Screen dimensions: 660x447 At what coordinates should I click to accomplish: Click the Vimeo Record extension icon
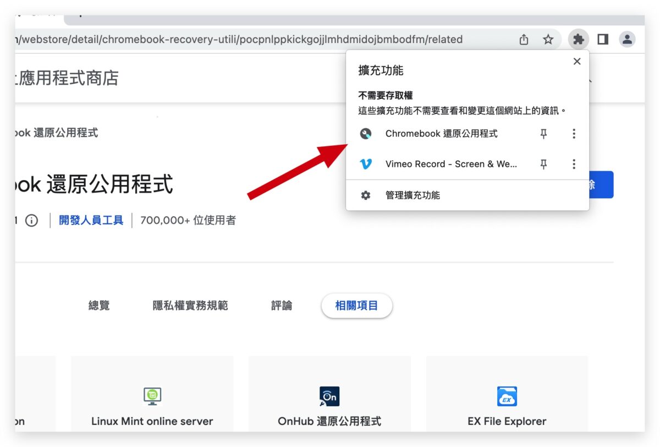tap(366, 164)
